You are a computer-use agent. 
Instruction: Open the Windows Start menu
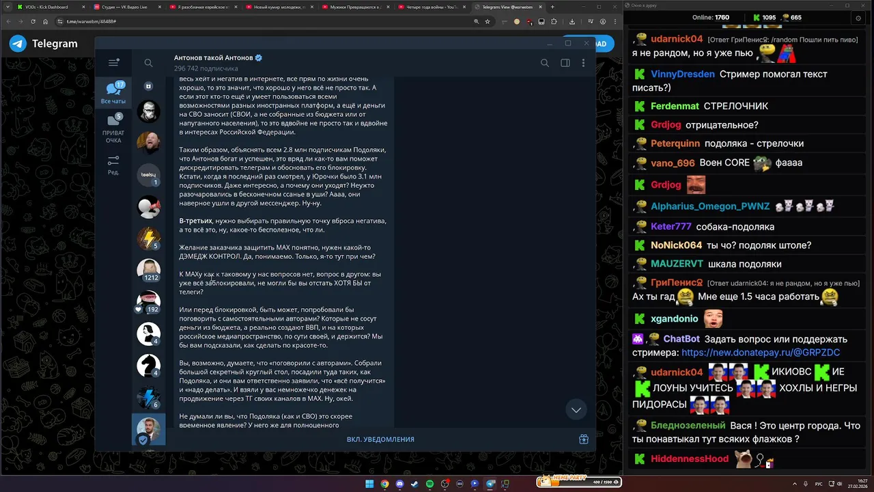click(x=369, y=484)
